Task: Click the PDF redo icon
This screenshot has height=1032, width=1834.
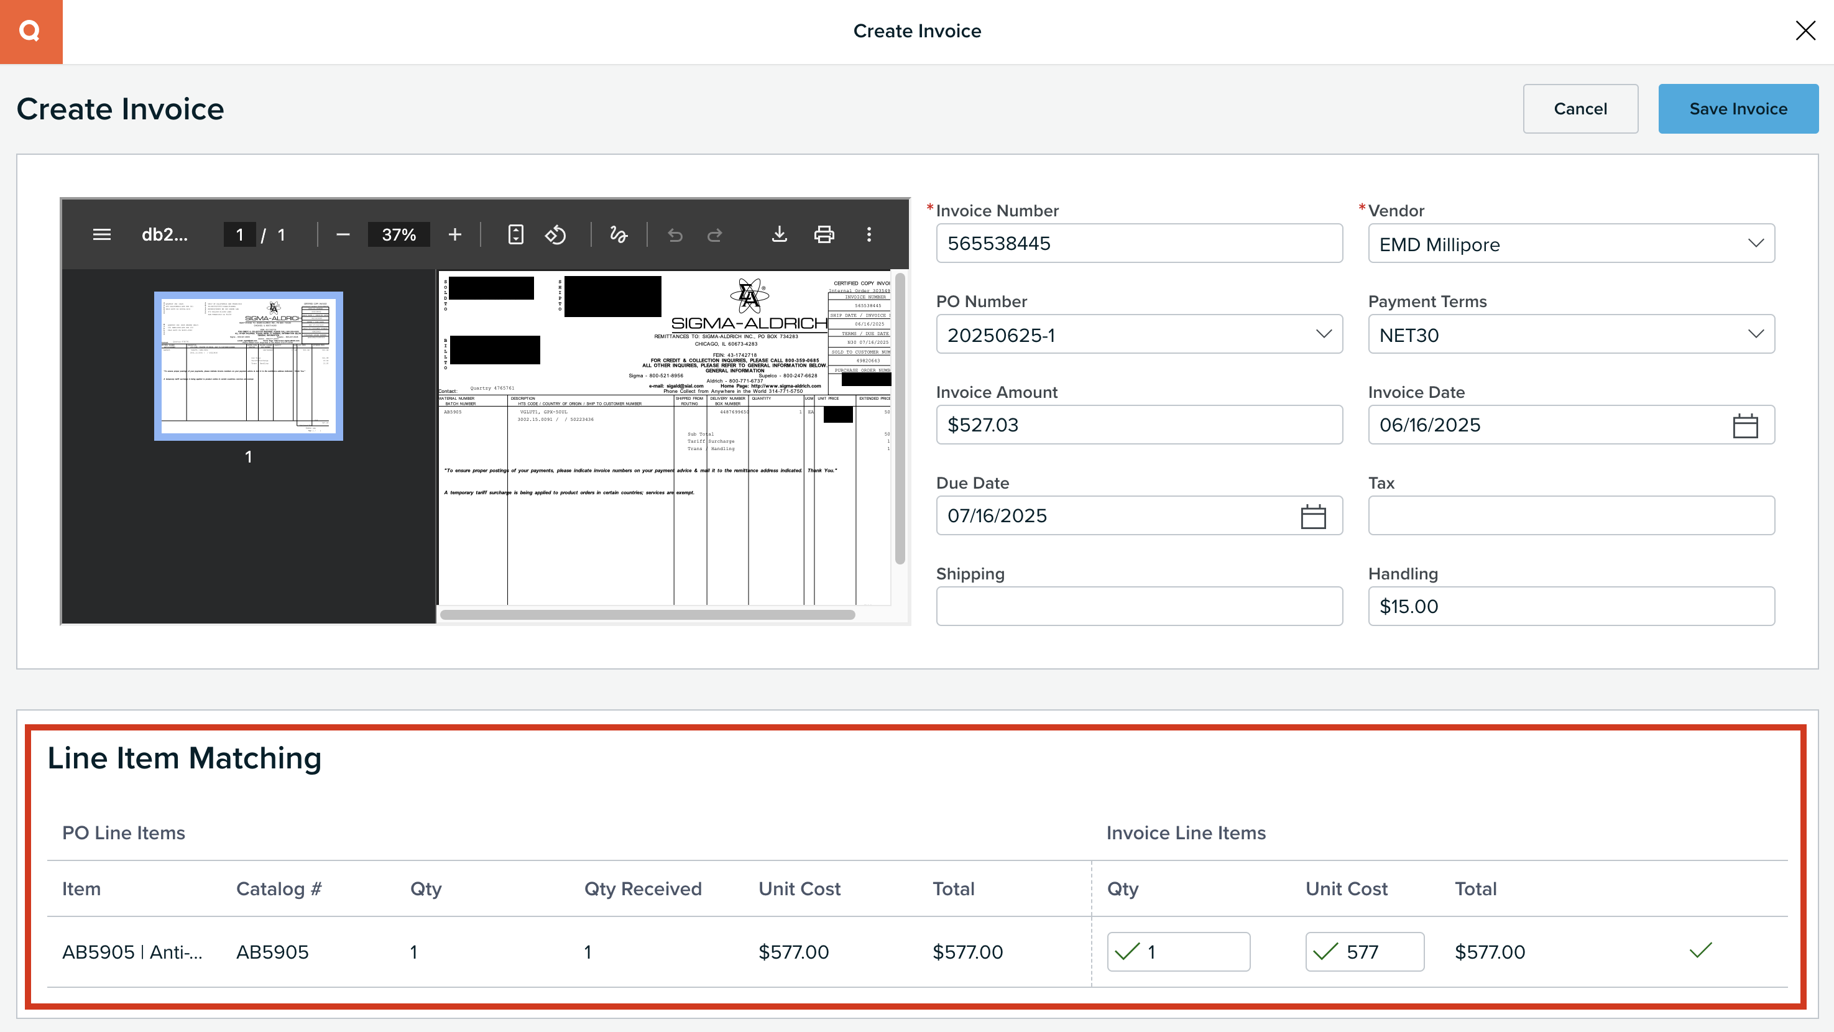Action: (x=715, y=234)
